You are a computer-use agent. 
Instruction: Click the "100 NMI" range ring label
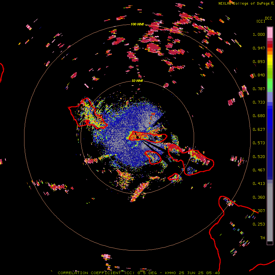tap(137, 24)
